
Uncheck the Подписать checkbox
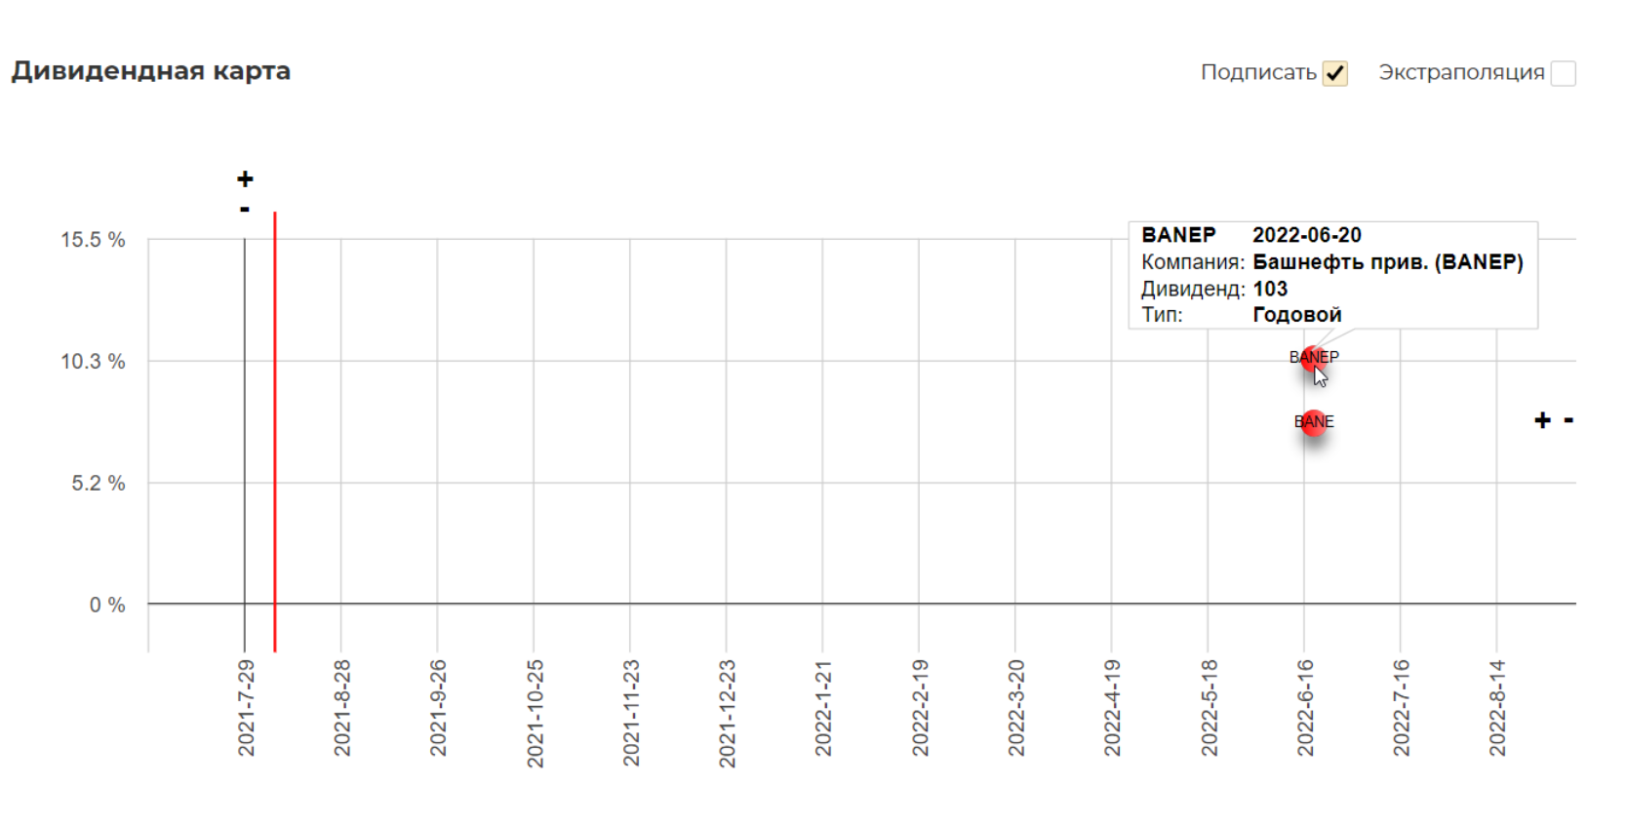[x=1335, y=73]
